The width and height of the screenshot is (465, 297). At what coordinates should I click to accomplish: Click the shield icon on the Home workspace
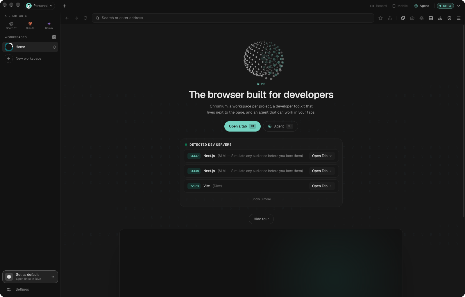click(54, 47)
